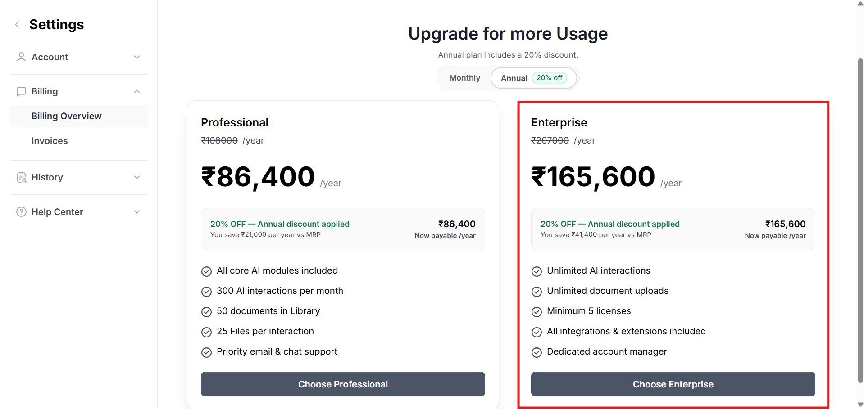Click checkmark icon beside Dedicated account manager
Screen dimensions: 864x409
point(537,352)
